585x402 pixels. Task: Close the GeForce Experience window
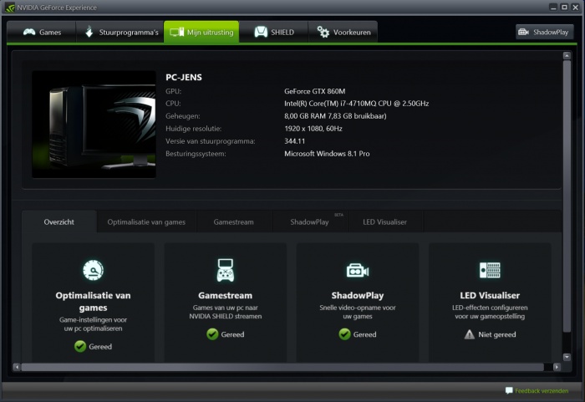coord(576,7)
